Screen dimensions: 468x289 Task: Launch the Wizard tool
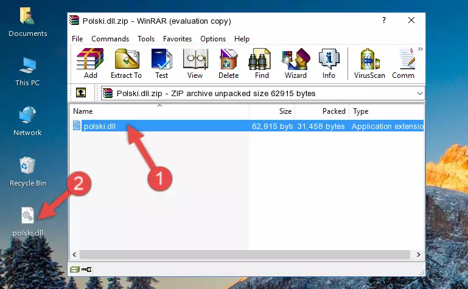296,63
